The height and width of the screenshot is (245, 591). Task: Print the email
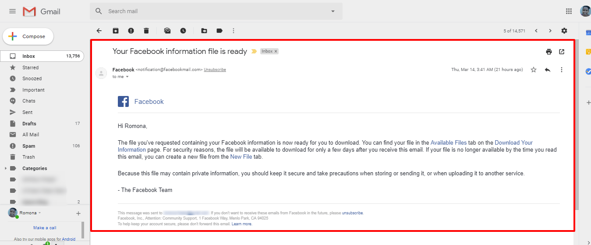pyautogui.click(x=549, y=52)
